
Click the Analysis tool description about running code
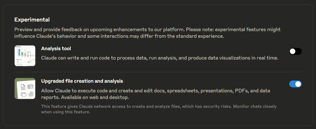160,58
